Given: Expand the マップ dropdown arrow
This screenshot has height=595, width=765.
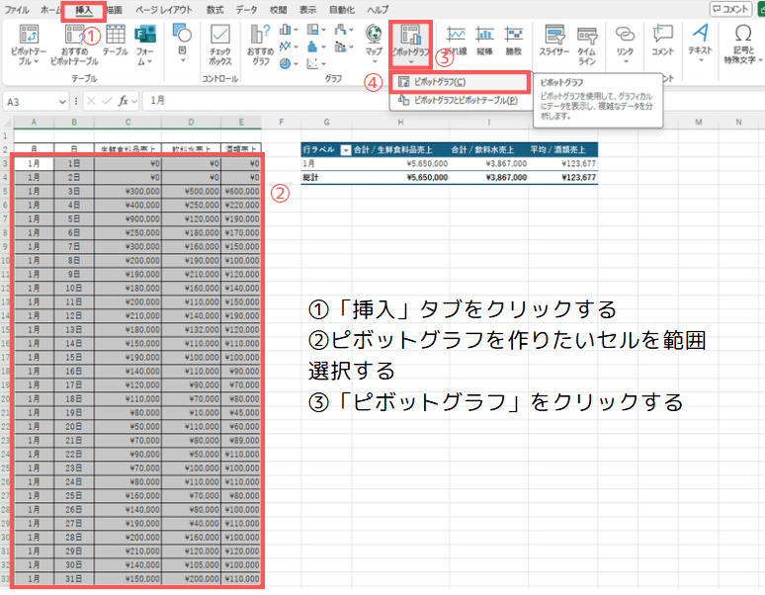Looking at the screenshot, I should 375,61.
